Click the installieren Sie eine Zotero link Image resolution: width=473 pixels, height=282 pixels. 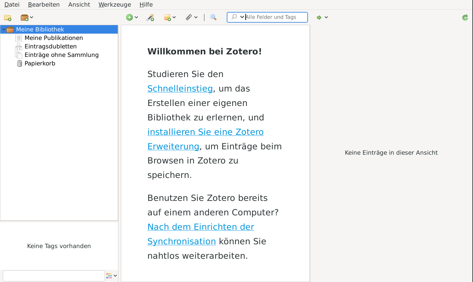pyautogui.click(x=205, y=132)
